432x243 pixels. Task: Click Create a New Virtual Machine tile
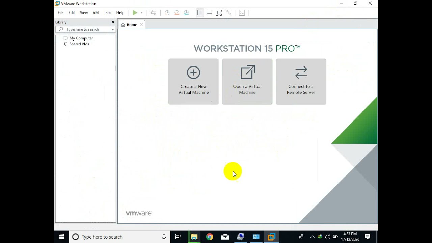point(193,82)
